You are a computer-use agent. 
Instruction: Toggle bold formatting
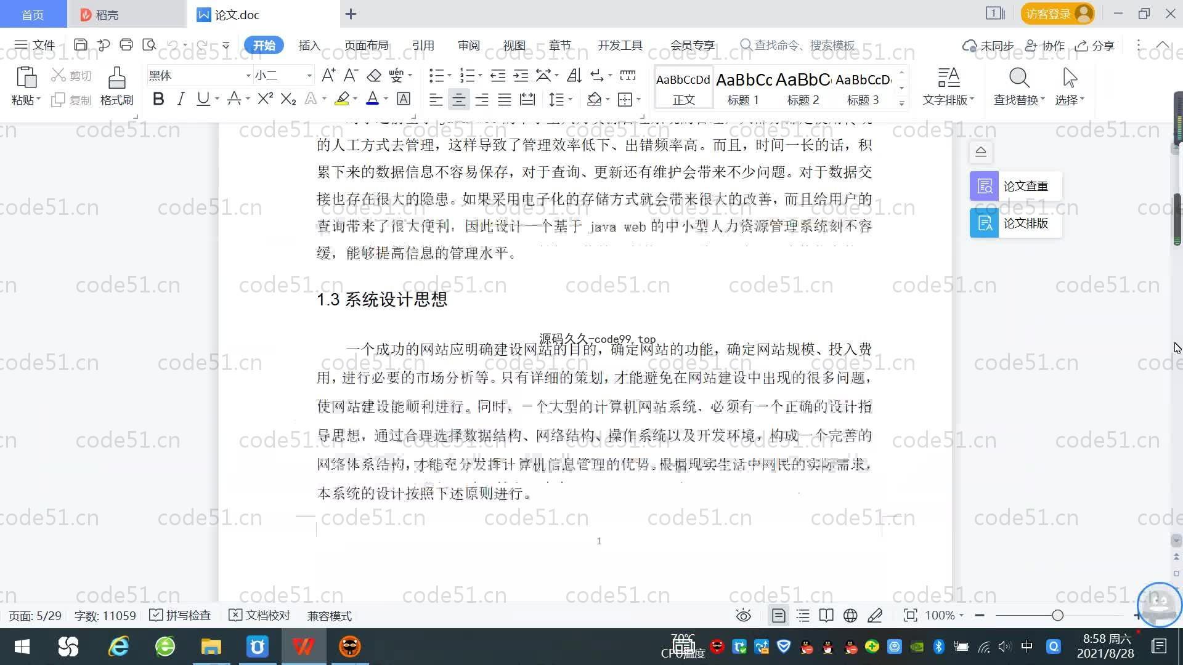[158, 99]
